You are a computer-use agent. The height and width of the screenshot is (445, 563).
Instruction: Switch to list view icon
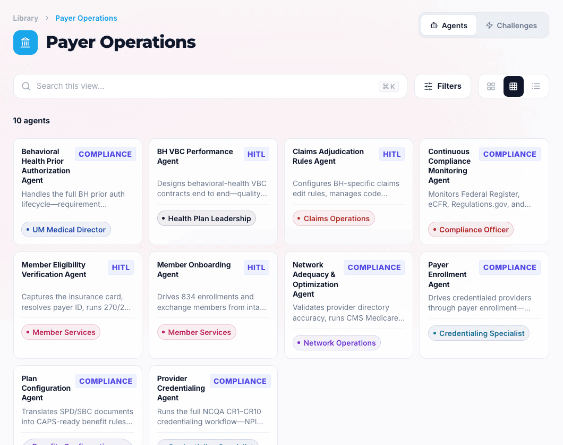coord(536,86)
